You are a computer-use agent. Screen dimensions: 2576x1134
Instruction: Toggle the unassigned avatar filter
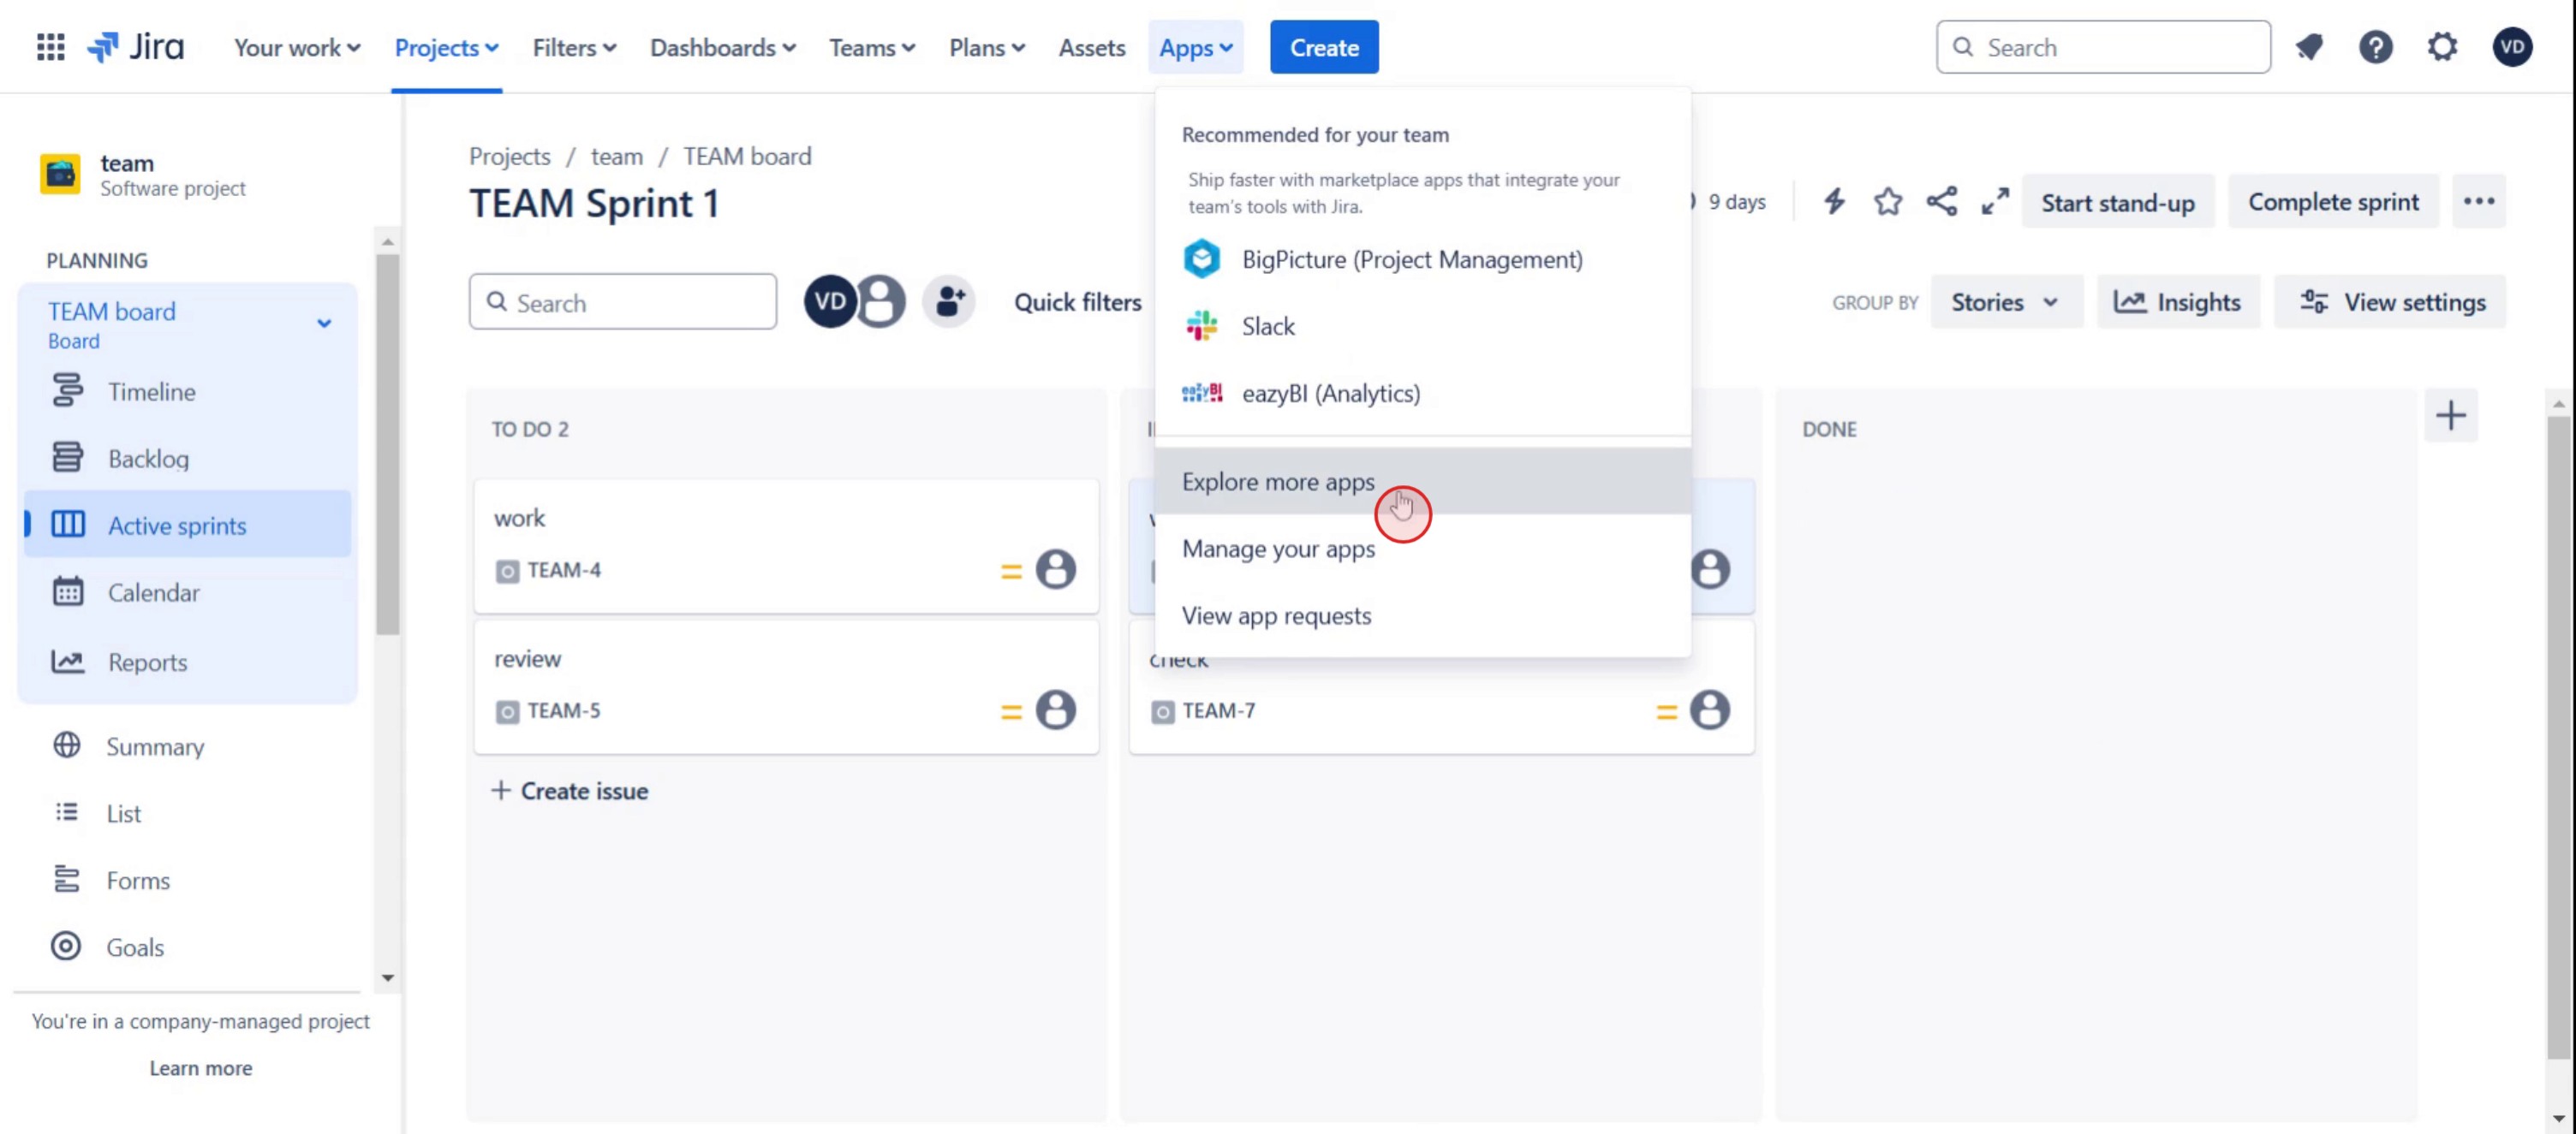click(882, 302)
